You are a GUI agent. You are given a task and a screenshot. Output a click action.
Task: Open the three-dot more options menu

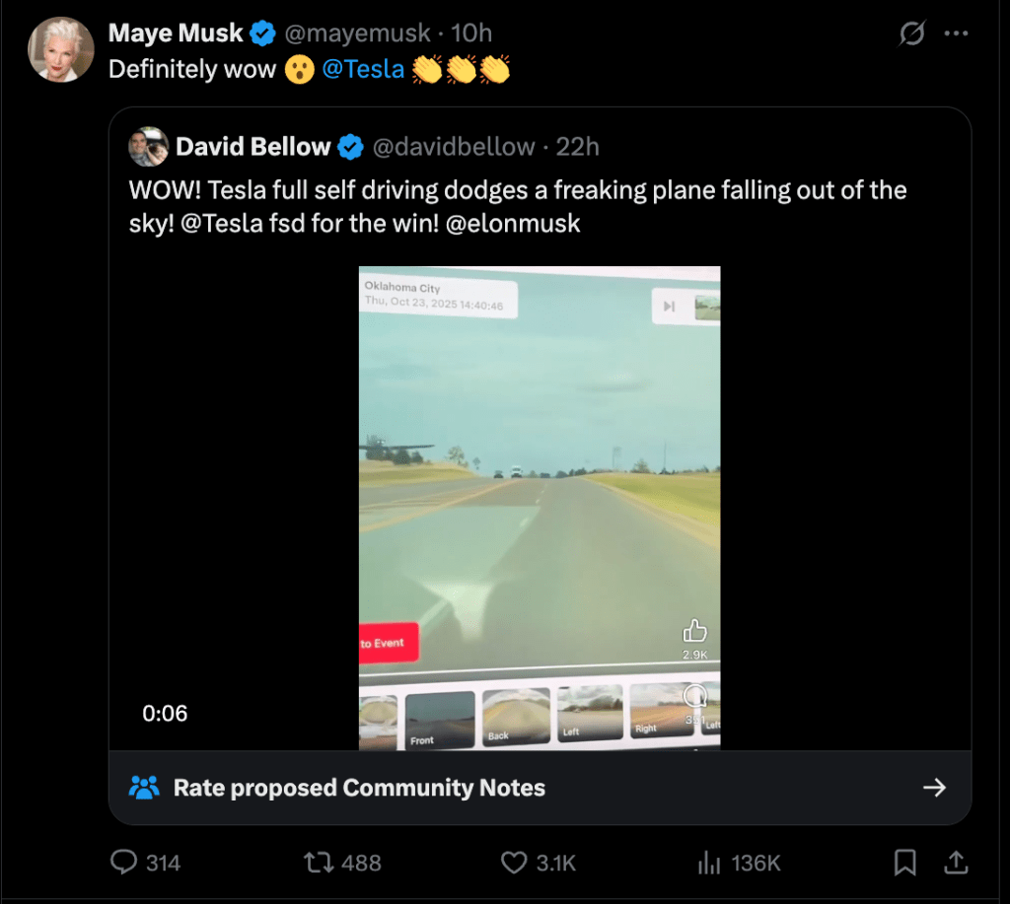[x=956, y=34]
